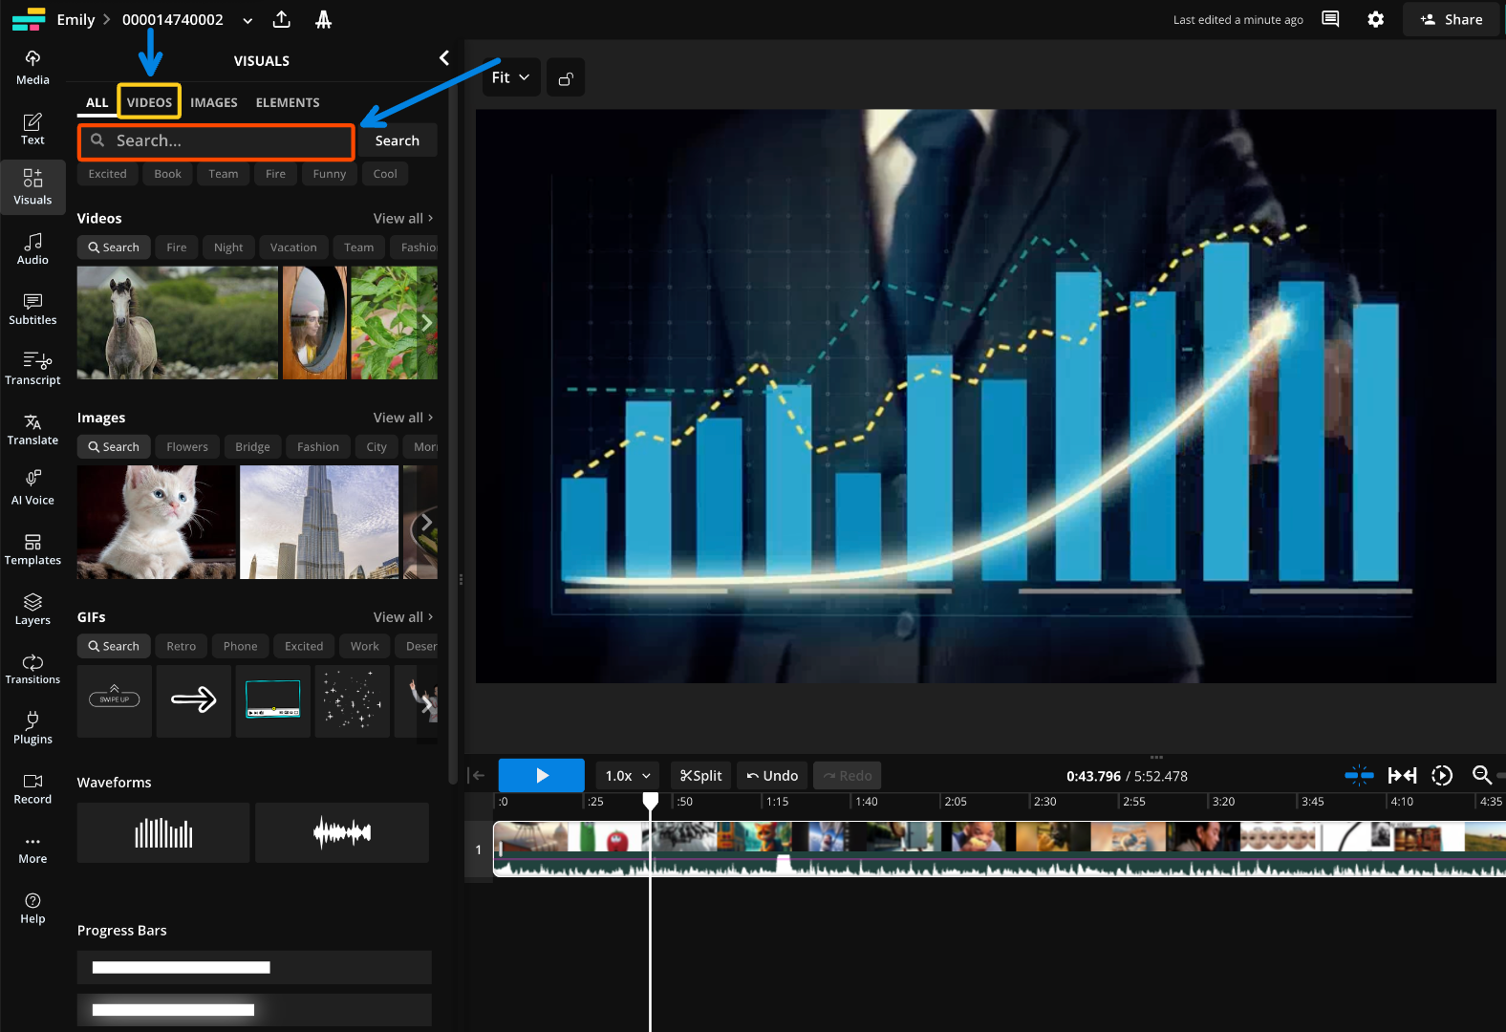
Task: Open the Subtitles panel
Action: 32,309
